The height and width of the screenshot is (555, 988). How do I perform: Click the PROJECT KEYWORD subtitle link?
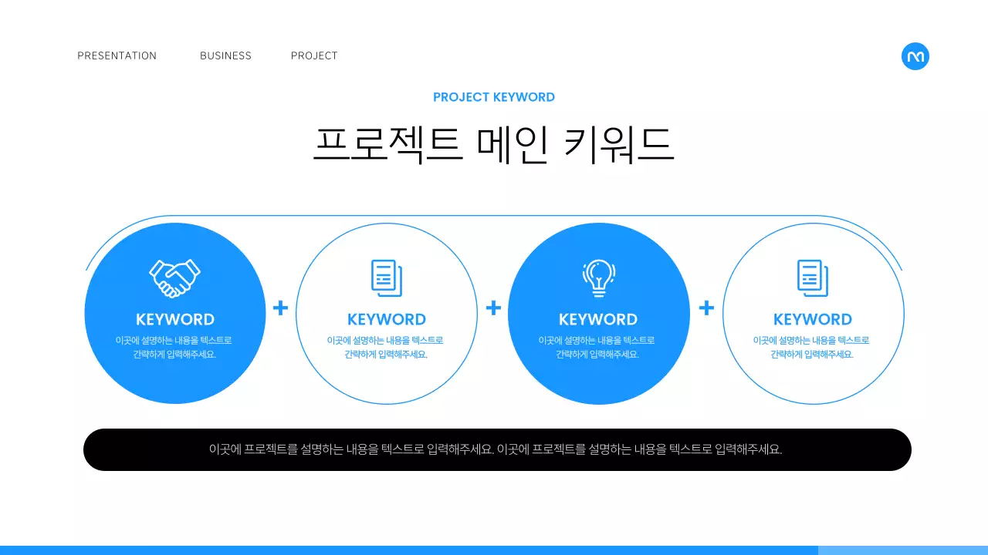click(x=494, y=96)
